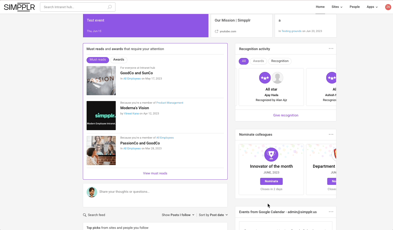
Task: Click the trophy icon on Innovator of the month
Action: click(271, 155)
